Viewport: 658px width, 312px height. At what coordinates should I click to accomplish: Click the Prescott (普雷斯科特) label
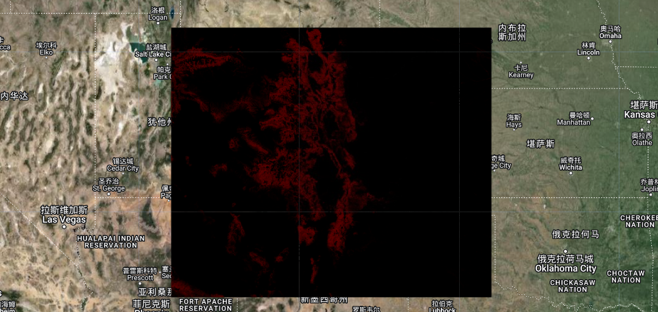point(140,274)
